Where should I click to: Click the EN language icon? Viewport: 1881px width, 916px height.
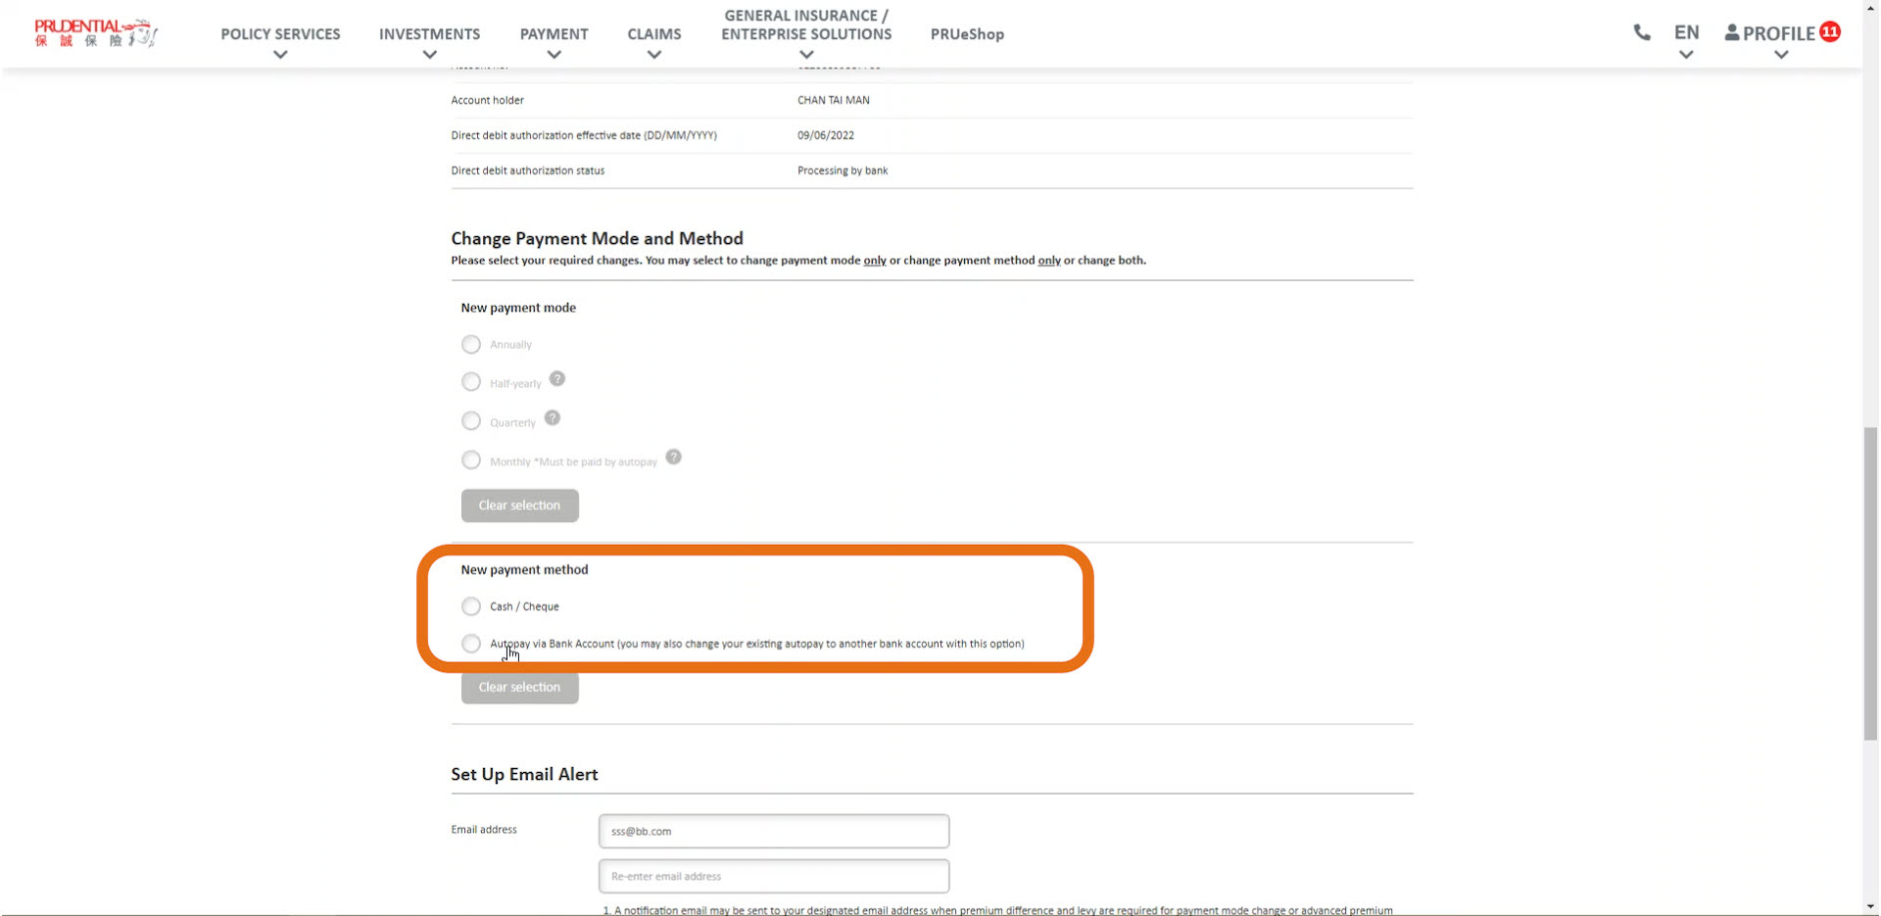pyautogui.click(x=1686, y=30)
